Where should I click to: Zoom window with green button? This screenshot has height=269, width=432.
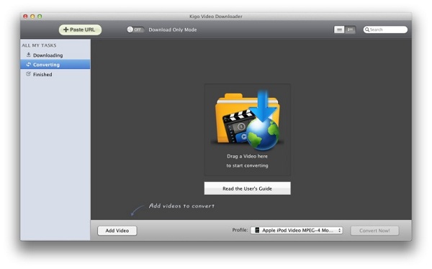click(x=40, y=17)
